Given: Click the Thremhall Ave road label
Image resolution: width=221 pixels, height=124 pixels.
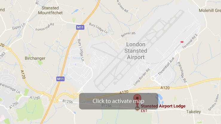Looking at the screenshot, I should (166, 66).
